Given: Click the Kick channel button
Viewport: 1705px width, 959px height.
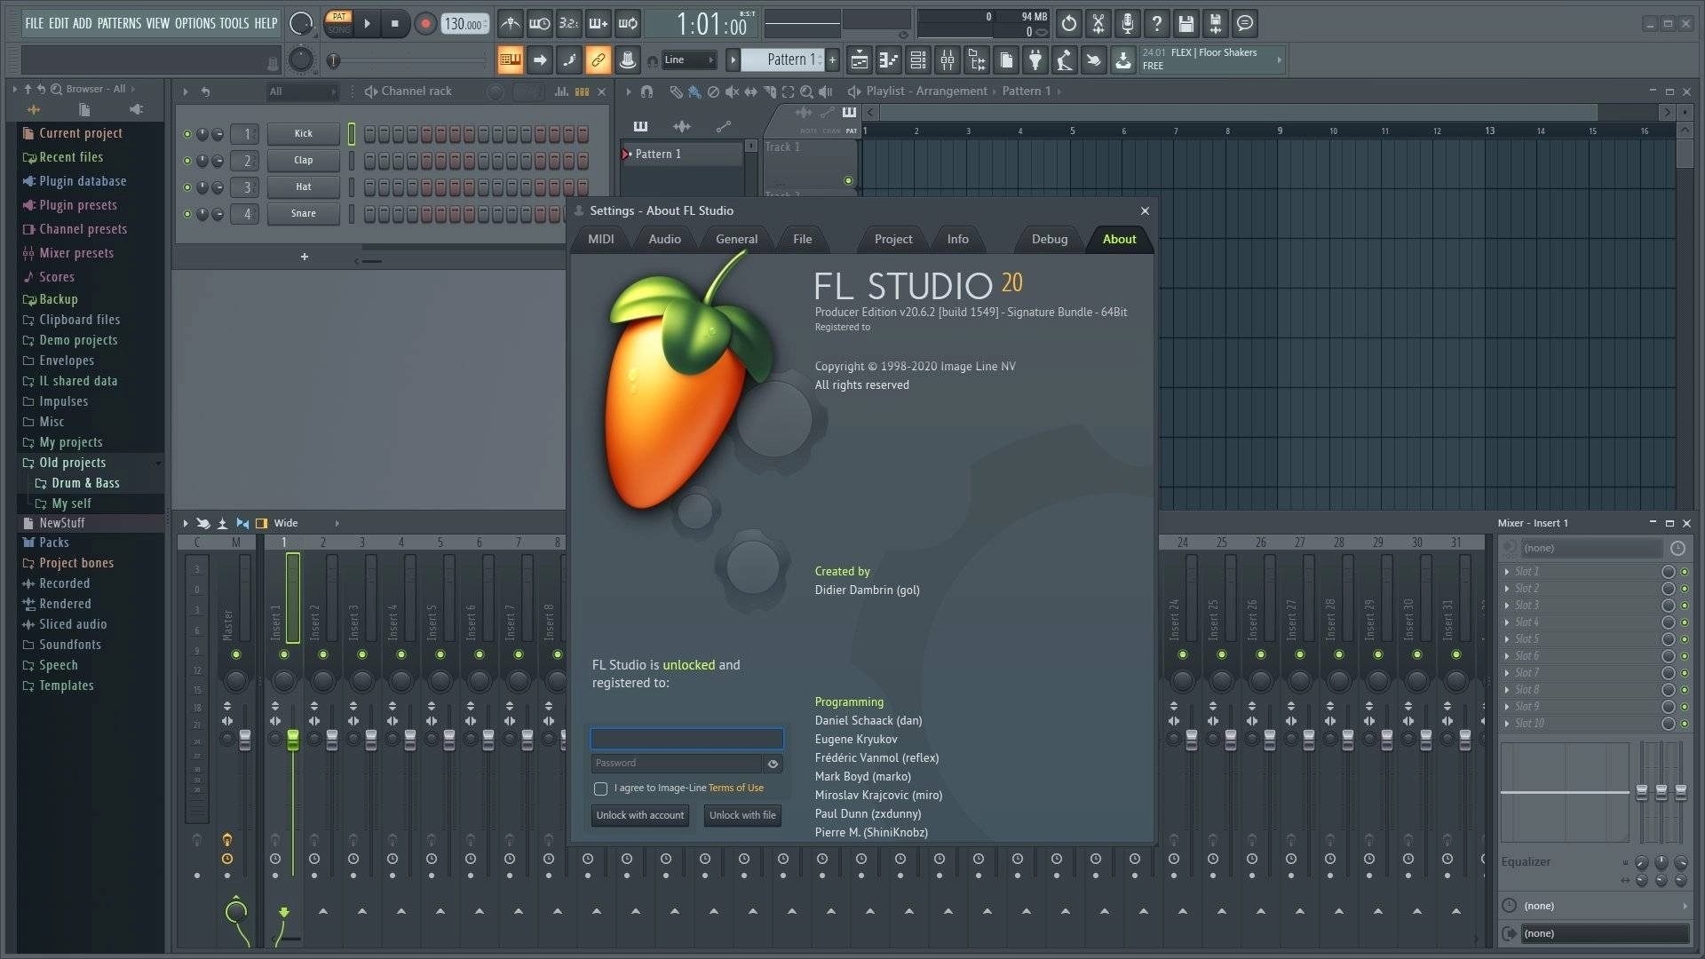Looking at the screenshot, I should click(304, 134).
